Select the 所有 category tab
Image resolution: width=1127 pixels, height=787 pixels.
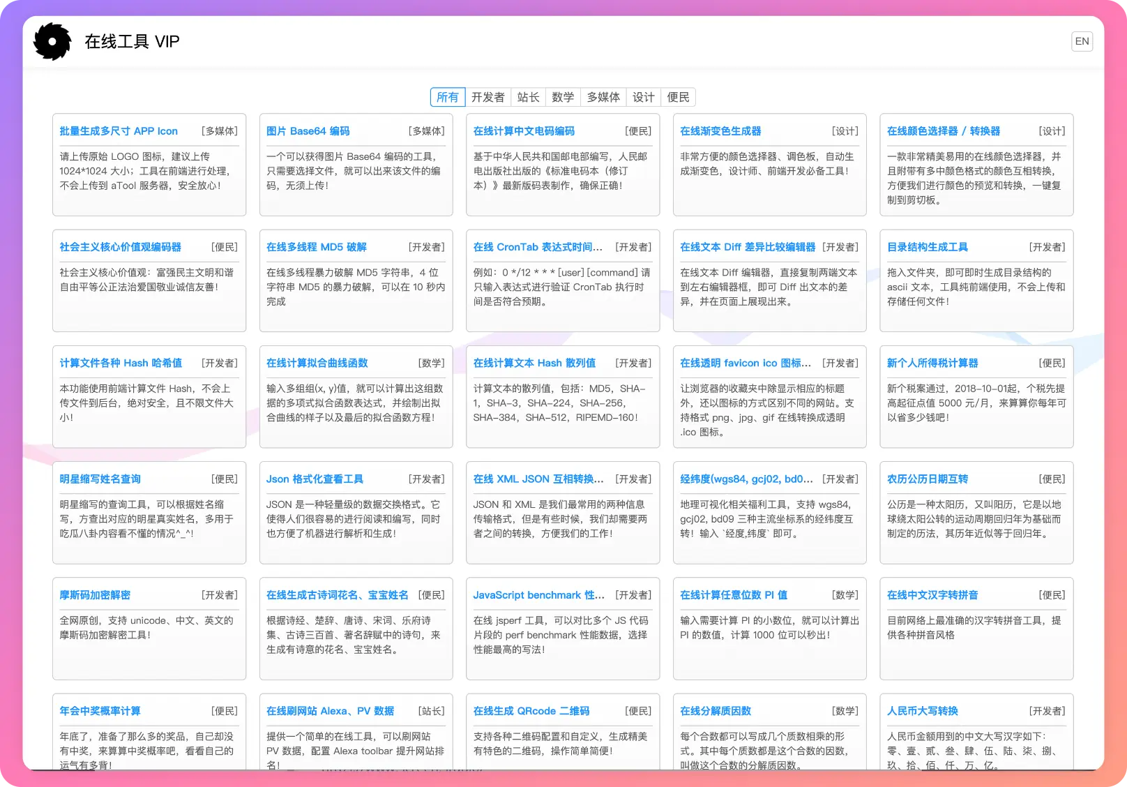click(448, 97)
